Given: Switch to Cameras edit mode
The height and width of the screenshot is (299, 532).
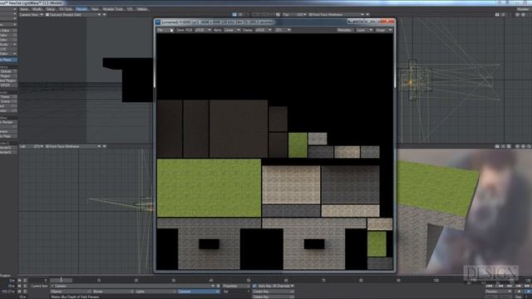Looking at the screenshot, I should [198, 292].
